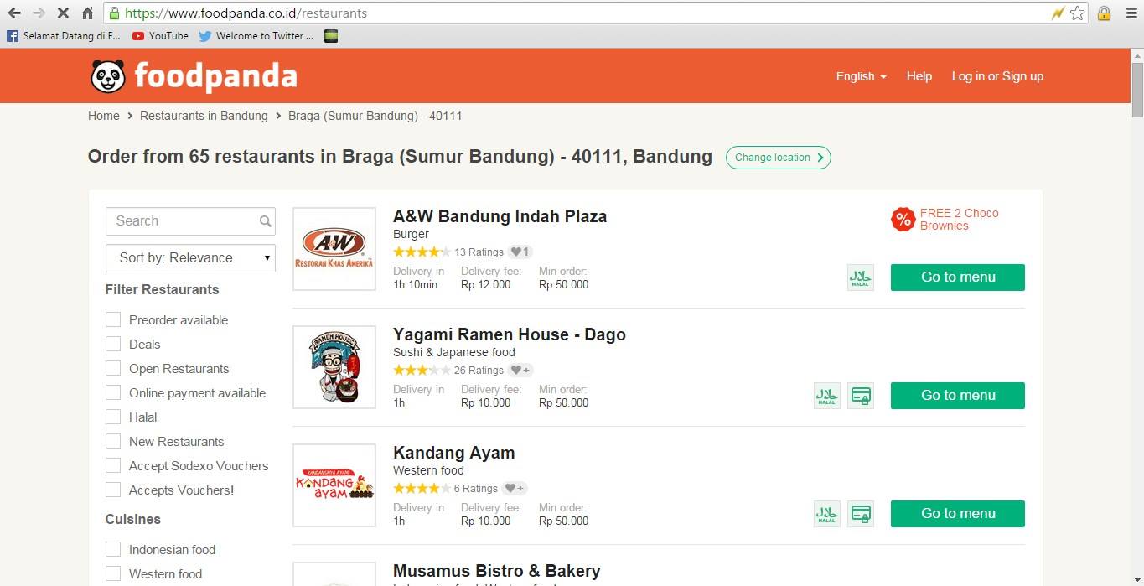1144x586 pixels.
Task: Click the foodpanda panda logo
Action: (x=108, y=76)
